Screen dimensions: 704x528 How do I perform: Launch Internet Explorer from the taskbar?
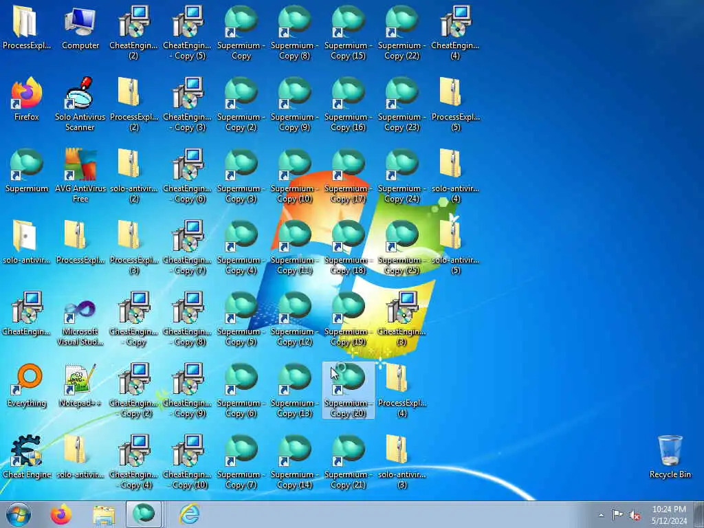coord(190,514)
